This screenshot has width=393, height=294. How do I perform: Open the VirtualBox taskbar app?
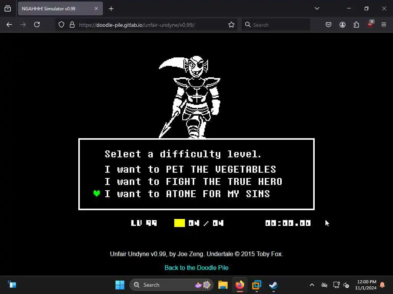click(256, 285)
